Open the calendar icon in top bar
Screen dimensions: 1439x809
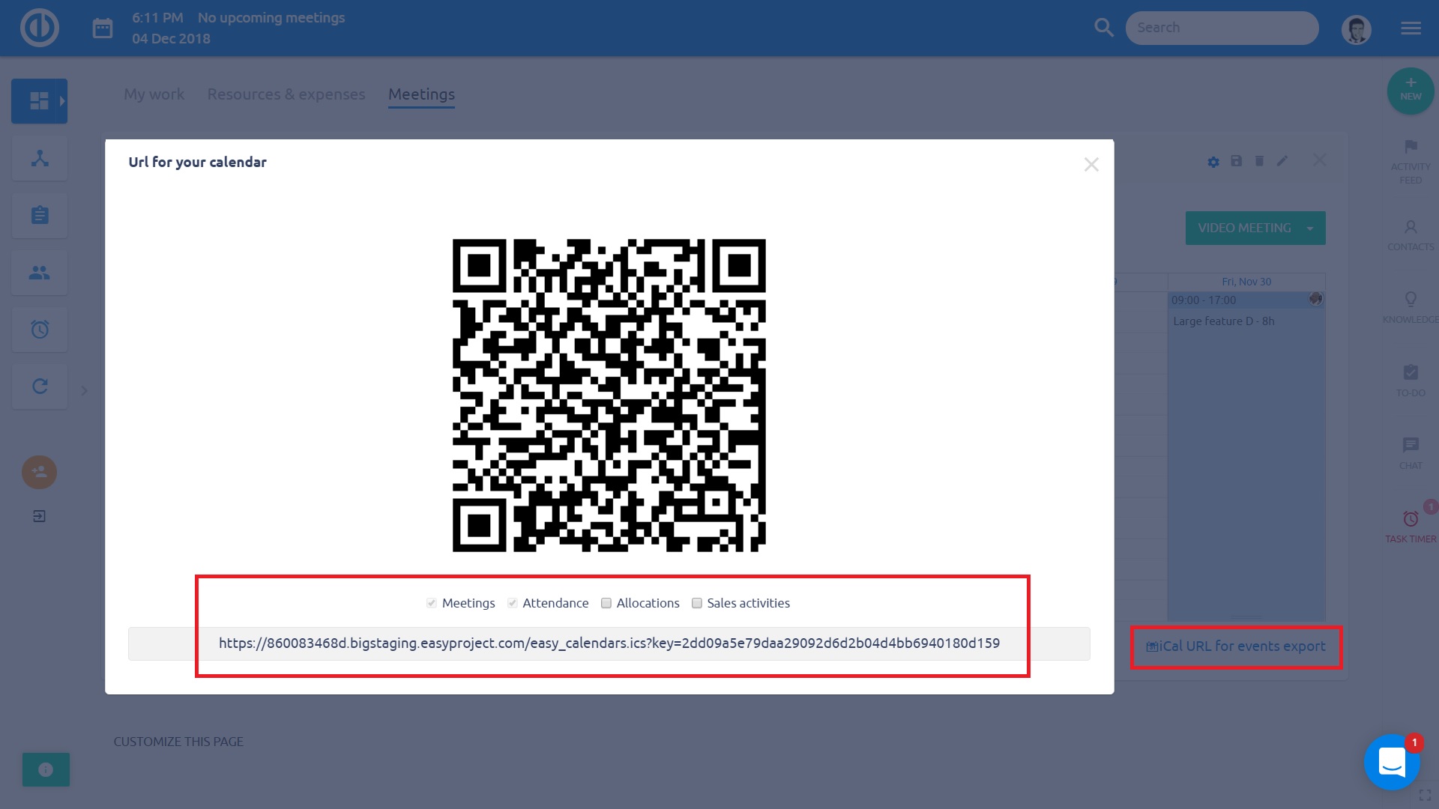103,28
